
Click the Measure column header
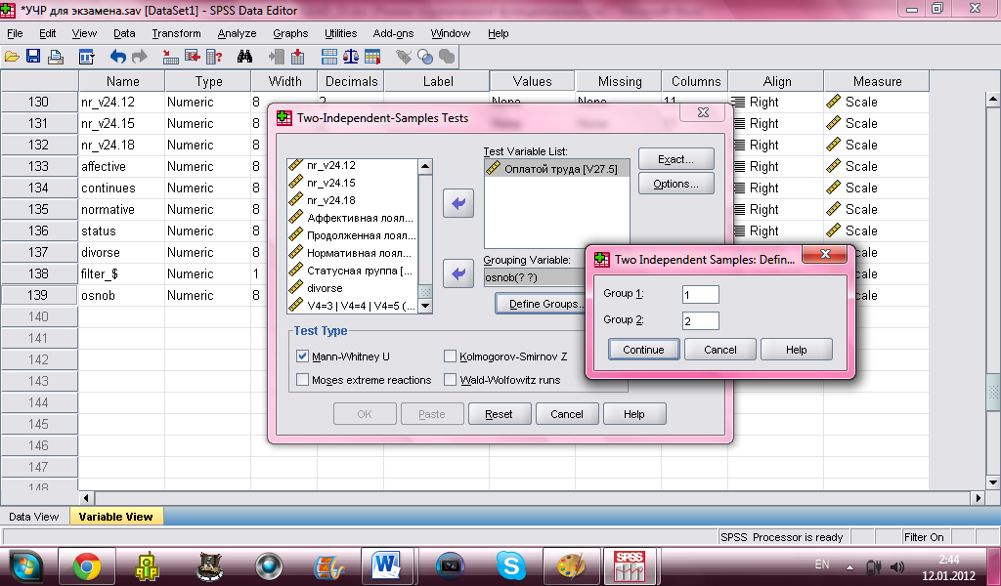coord(877,82)
